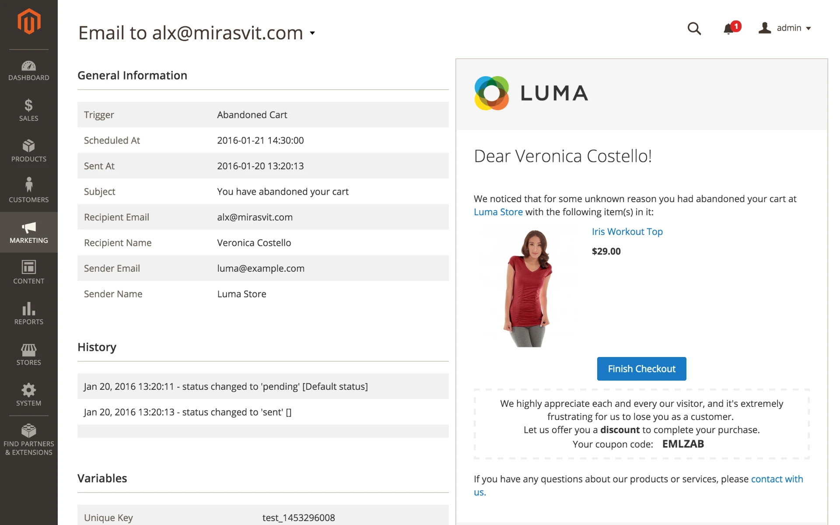
Task: Open the contact with us link
Action: click(x=777, y=479)
